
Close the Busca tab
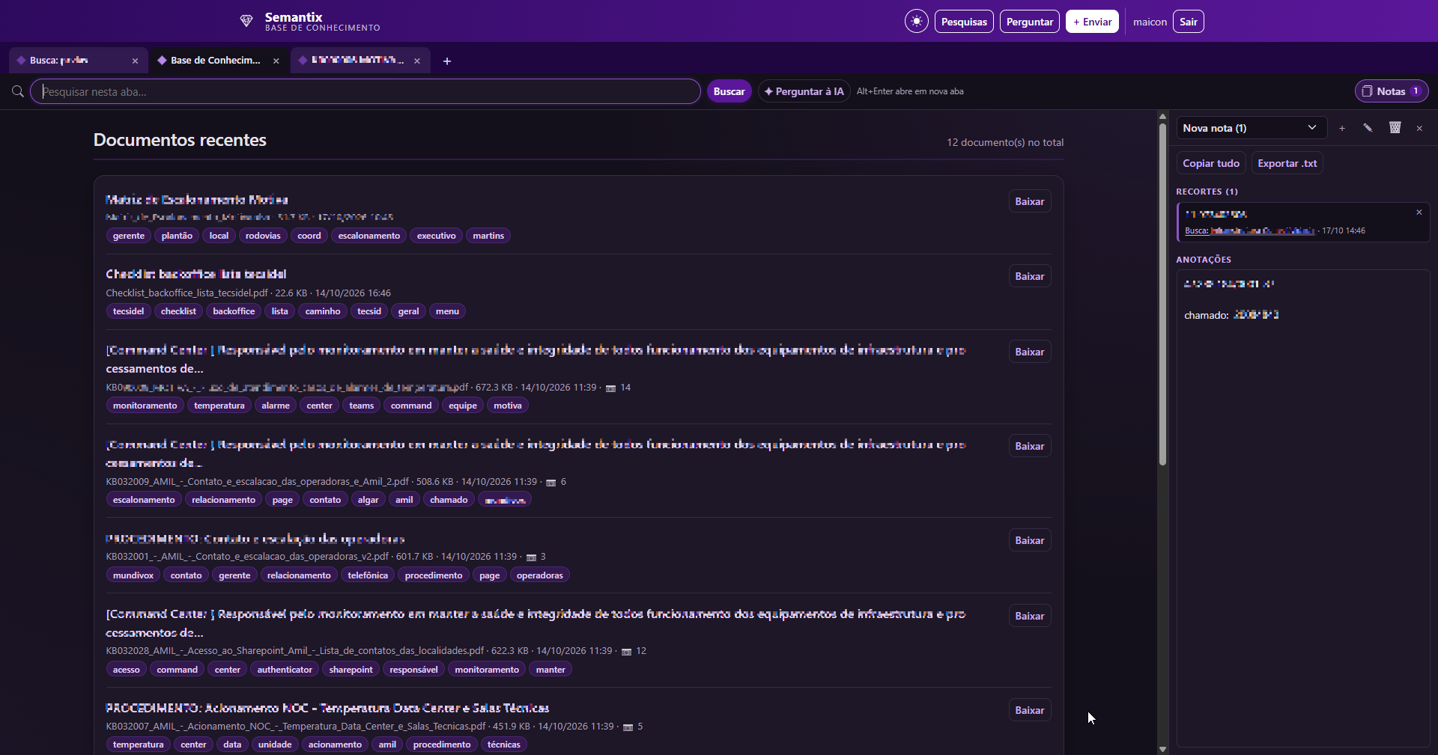tap(135, 61)
